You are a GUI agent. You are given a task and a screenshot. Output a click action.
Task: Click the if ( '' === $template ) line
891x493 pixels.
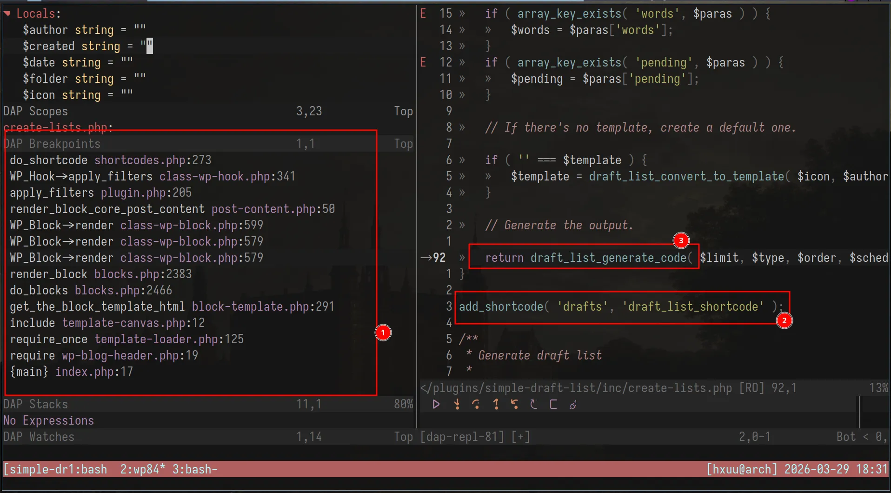[x=566, y=160]
